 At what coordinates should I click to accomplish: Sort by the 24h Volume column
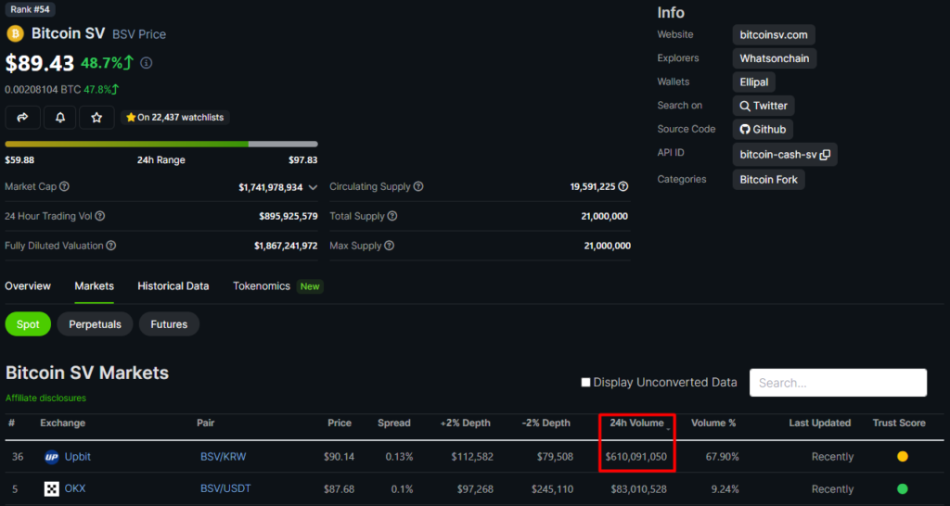(x=636, y=424)
